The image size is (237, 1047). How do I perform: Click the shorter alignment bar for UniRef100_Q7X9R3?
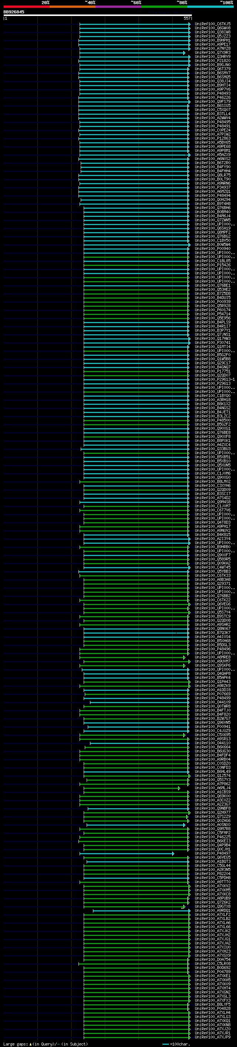click(132, 53)
